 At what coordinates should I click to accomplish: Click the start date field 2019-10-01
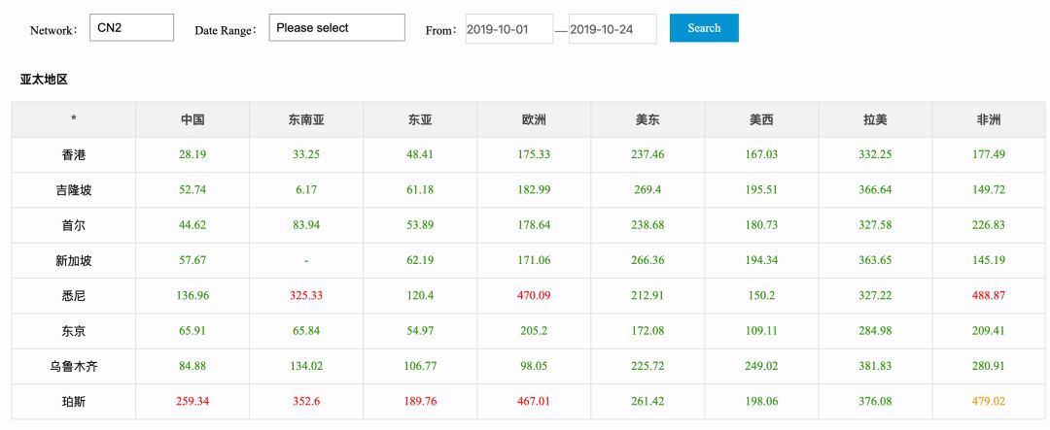tap(508, 29)
